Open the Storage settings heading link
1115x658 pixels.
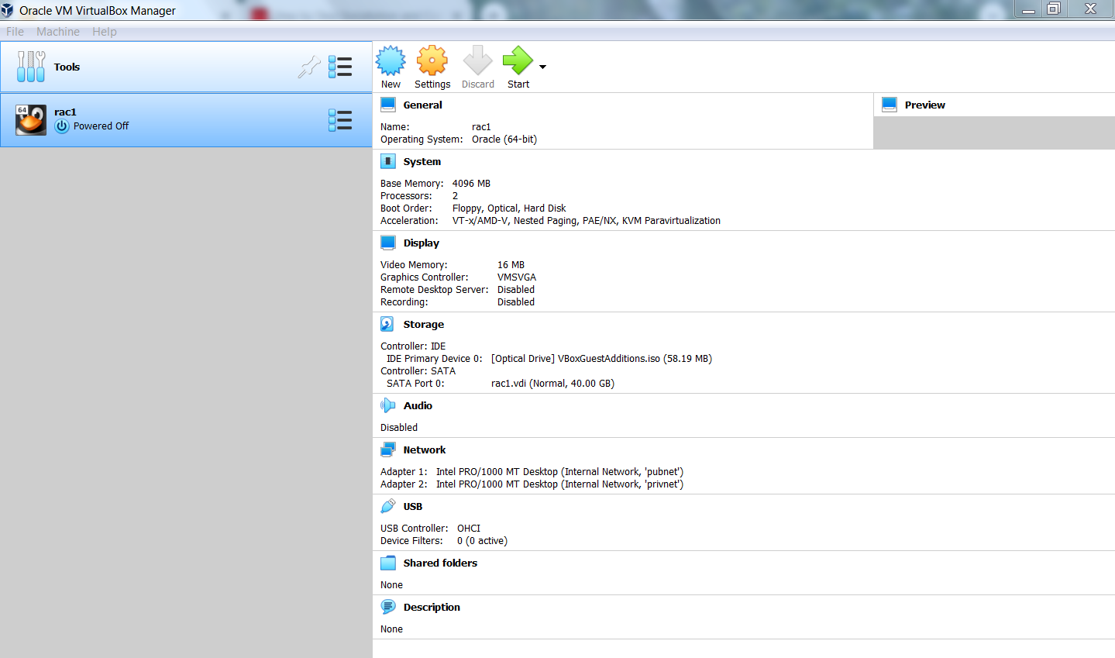pos(424,324)
